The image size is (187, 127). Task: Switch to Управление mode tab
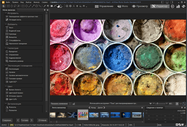pos(104,6)
